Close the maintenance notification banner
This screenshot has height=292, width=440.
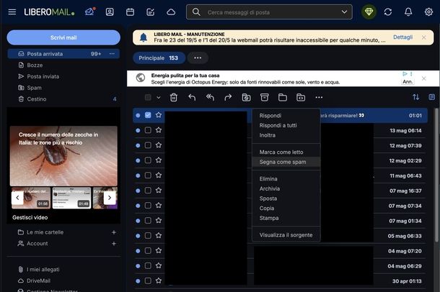point(423,37)
